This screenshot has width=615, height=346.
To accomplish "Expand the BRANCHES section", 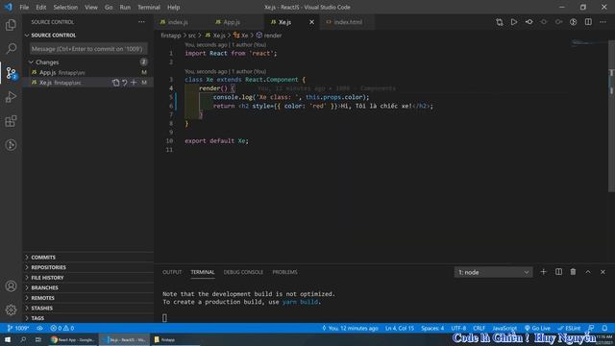I will point(44,288).
